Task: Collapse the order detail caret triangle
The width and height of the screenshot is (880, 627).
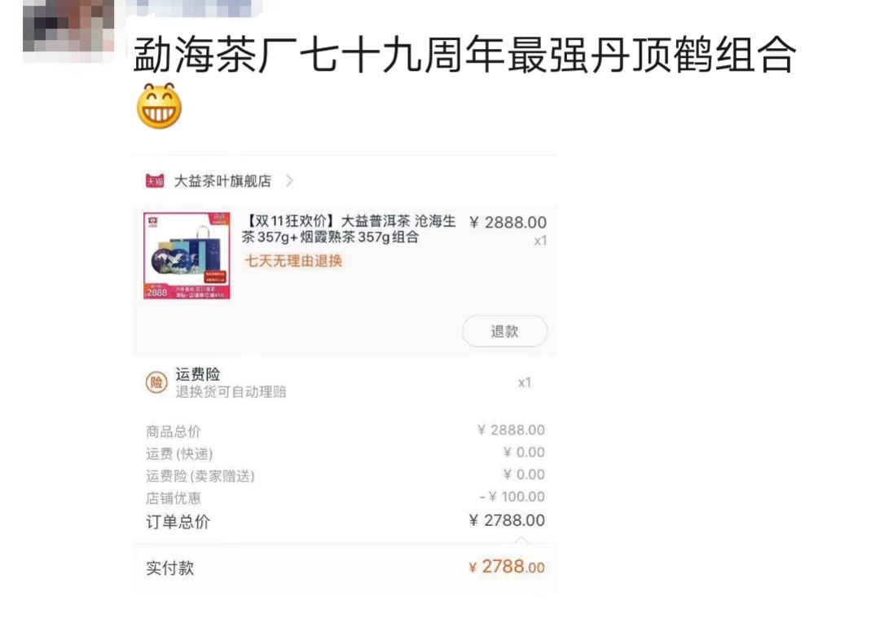Action: point(521,540)
